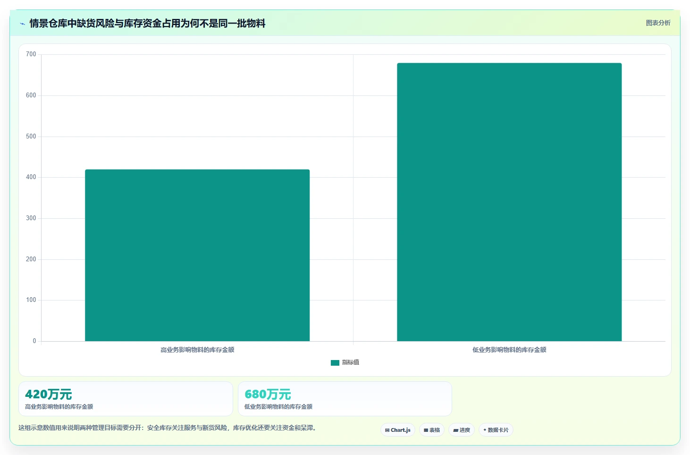Click the 低业务影响物料的库存金额 caption under 680万元

278,407
